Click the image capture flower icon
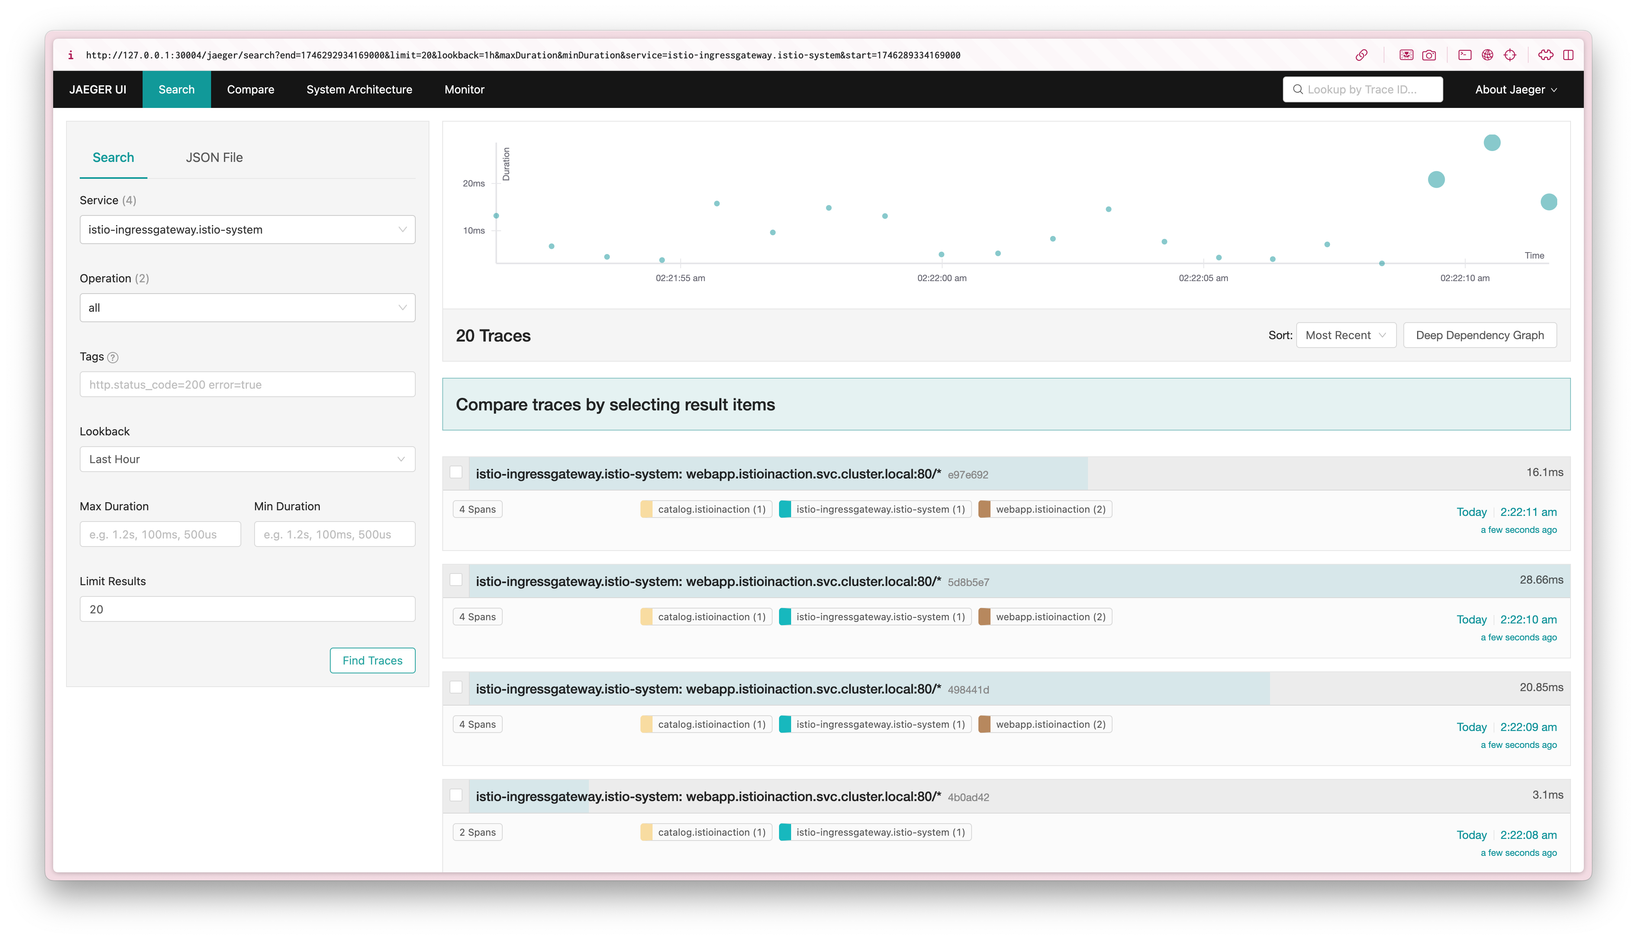This screenshot has width=1637, height=940. point(1406,55)
